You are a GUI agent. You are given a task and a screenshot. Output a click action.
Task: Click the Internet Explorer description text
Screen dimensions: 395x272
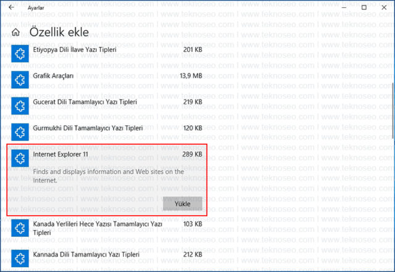109,176
